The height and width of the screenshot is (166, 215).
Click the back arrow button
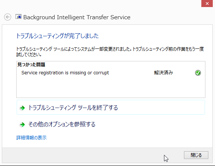point(7,17)
